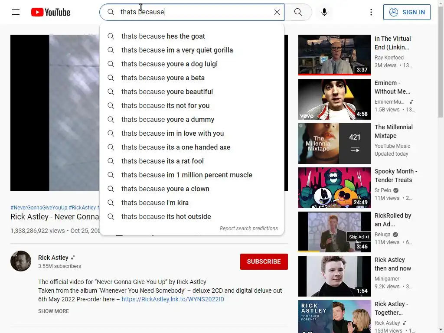Viewport: 444px width, 333px height.
Task: Click the SIGN IN button
Action: [407, 12]
